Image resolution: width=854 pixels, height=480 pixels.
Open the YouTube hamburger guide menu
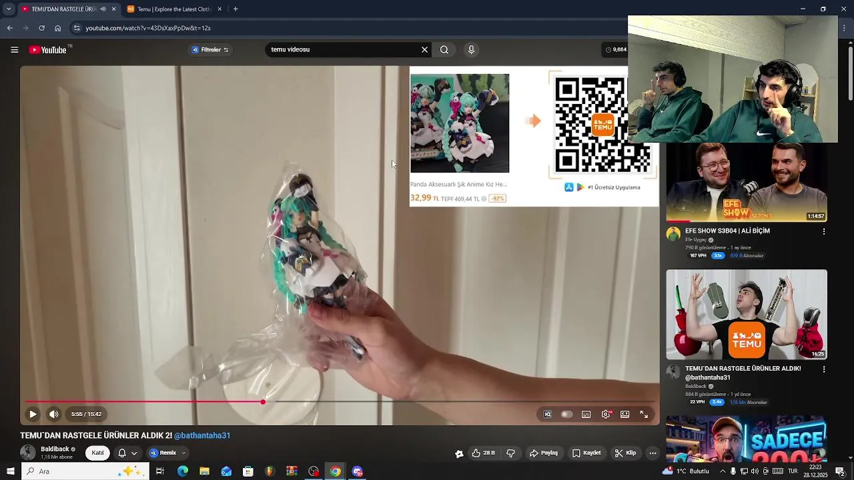pyautogui.click(x=14, y=50)
